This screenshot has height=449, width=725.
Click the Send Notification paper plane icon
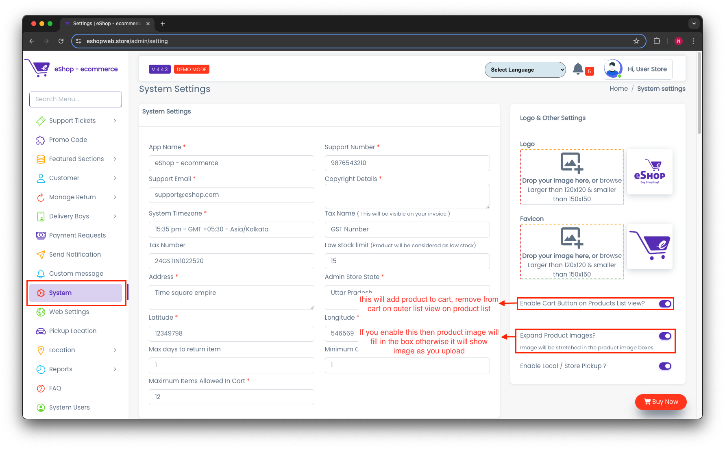point(41,255)
